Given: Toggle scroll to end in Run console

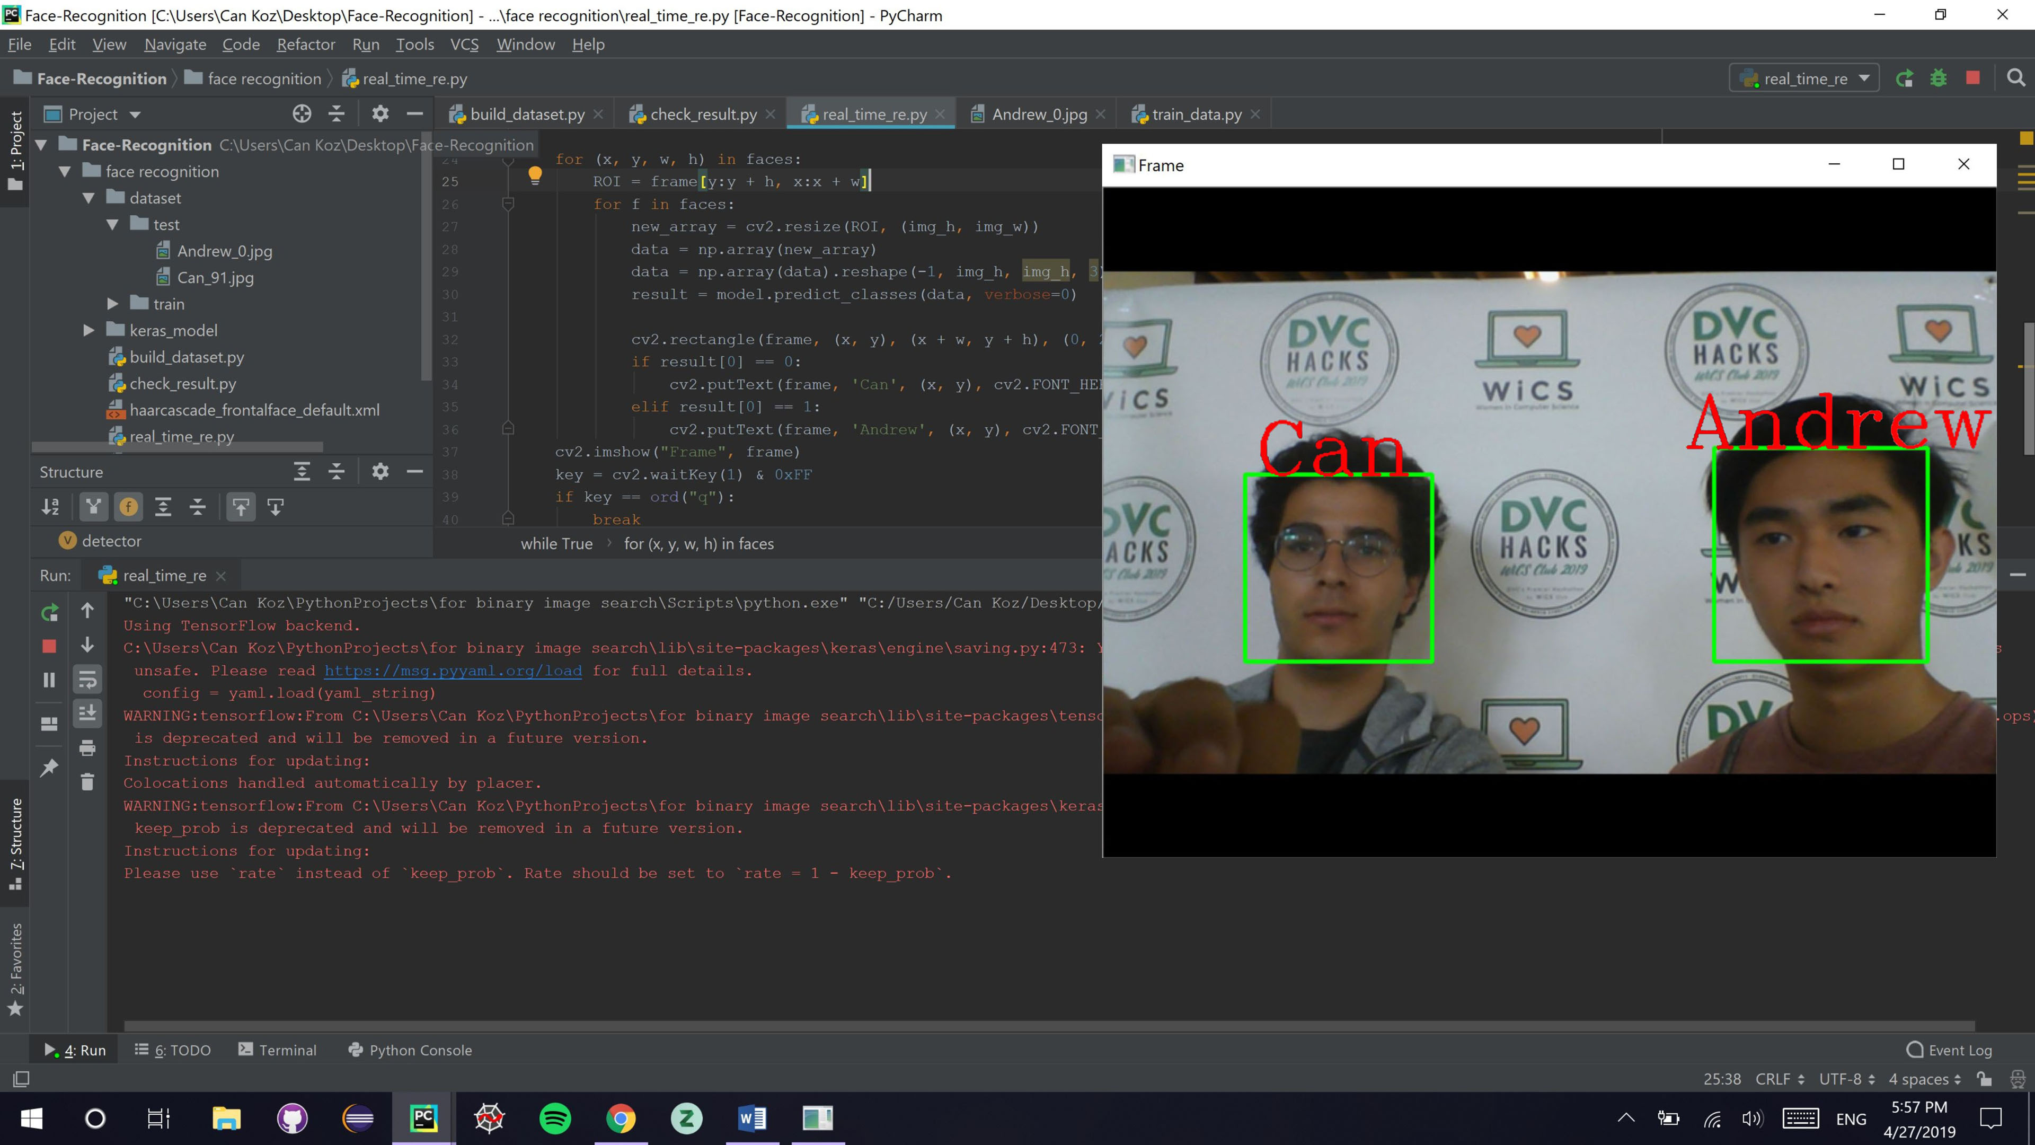Looking at the screenshot, I should (x=87, y=713).
